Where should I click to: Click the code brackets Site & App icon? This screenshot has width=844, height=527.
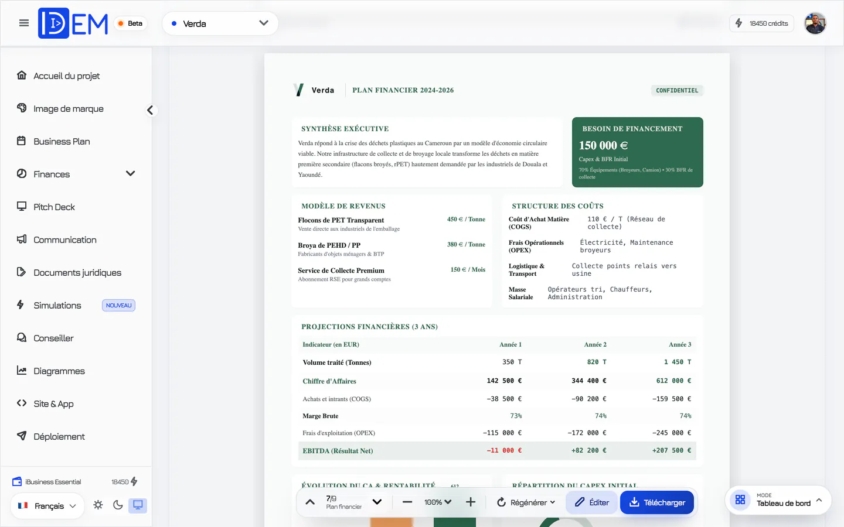click(22, 403)
